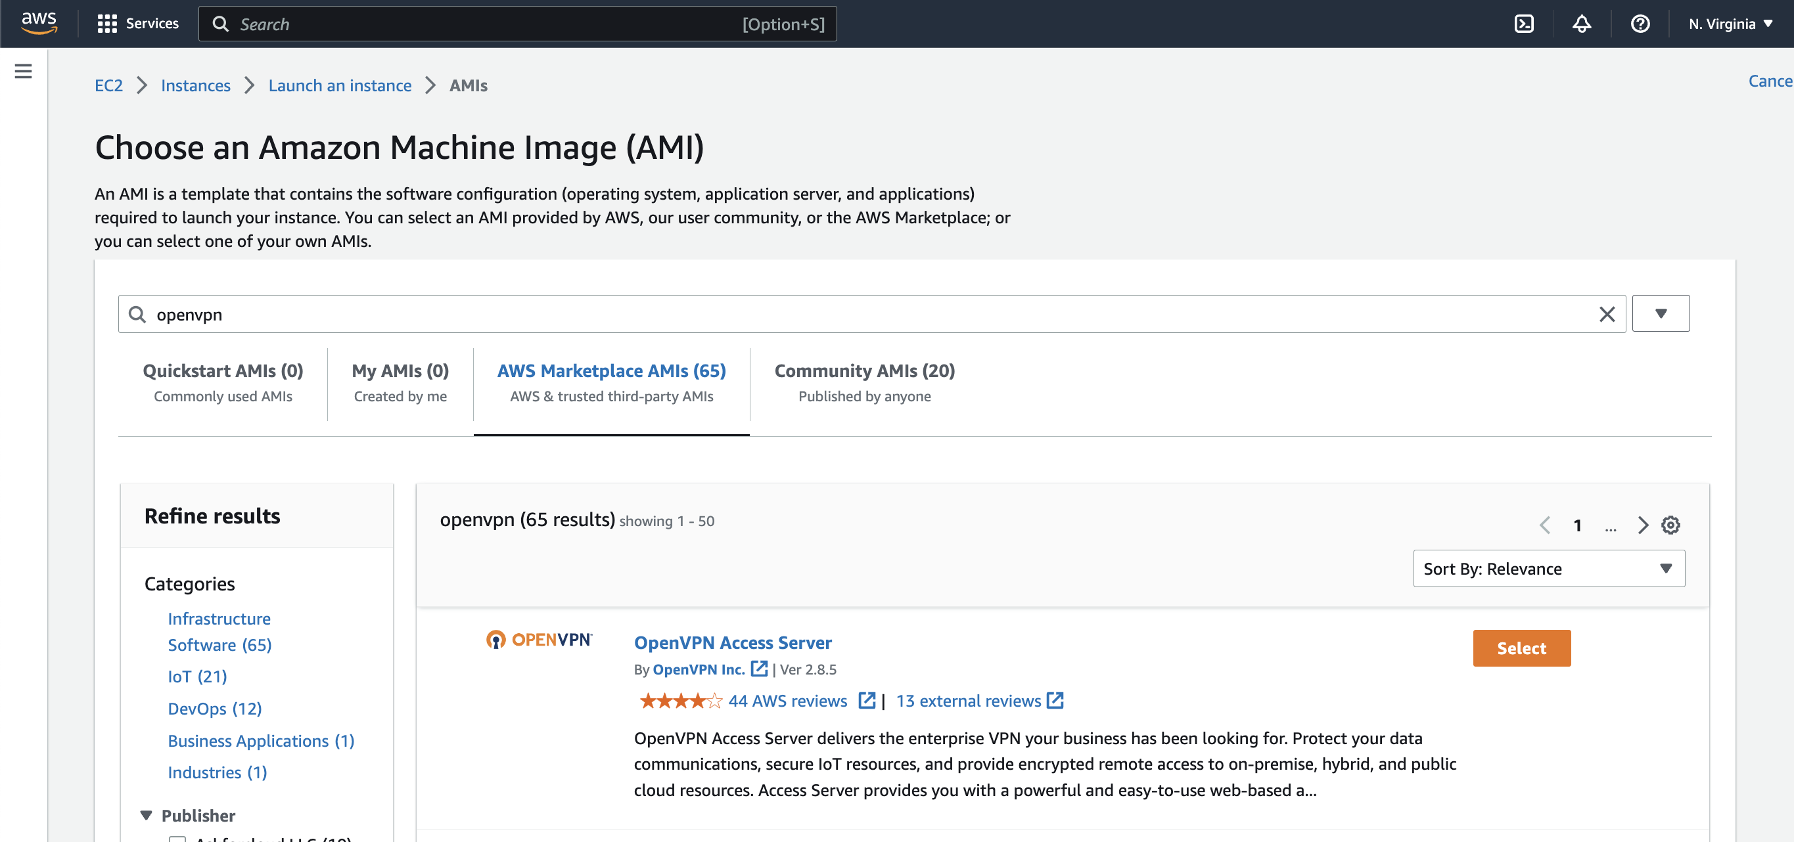Select the OpenVPN Access Server AMI

(x=1521, y=648)
